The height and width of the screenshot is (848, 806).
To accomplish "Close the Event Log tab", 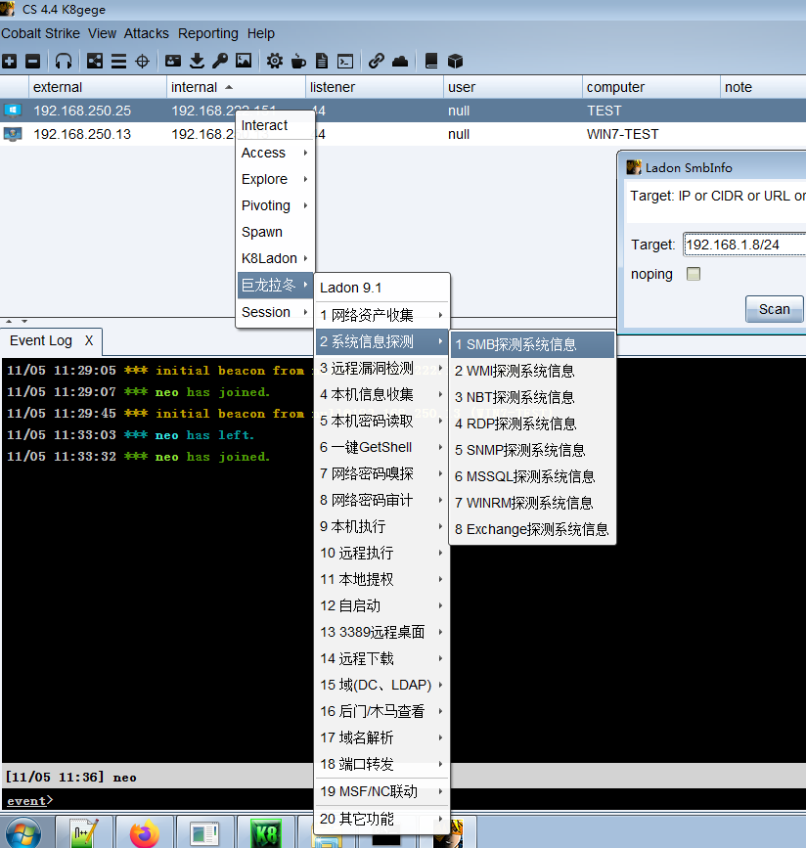I will click(89, 340).
